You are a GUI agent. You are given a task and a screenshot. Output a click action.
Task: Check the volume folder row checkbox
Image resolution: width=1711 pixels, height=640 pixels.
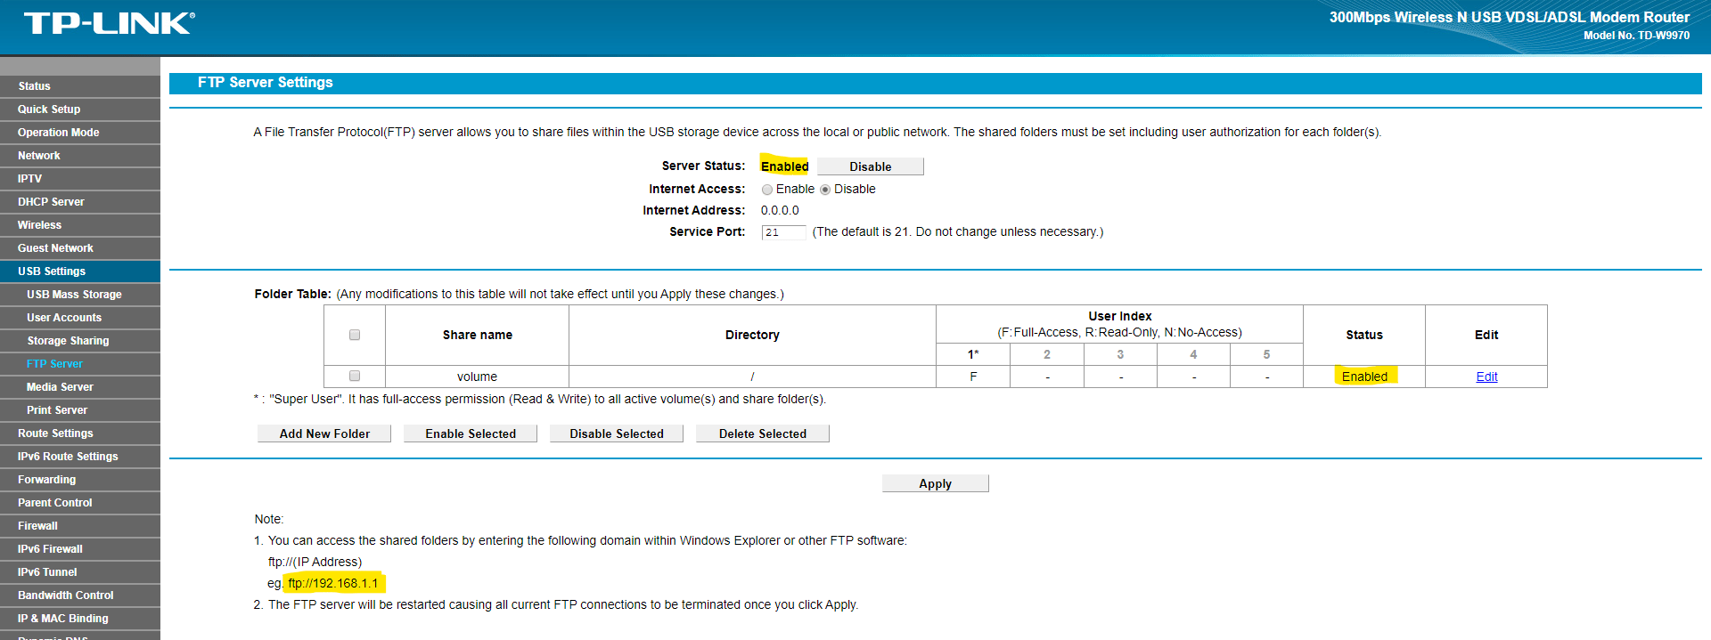[355, 376]
